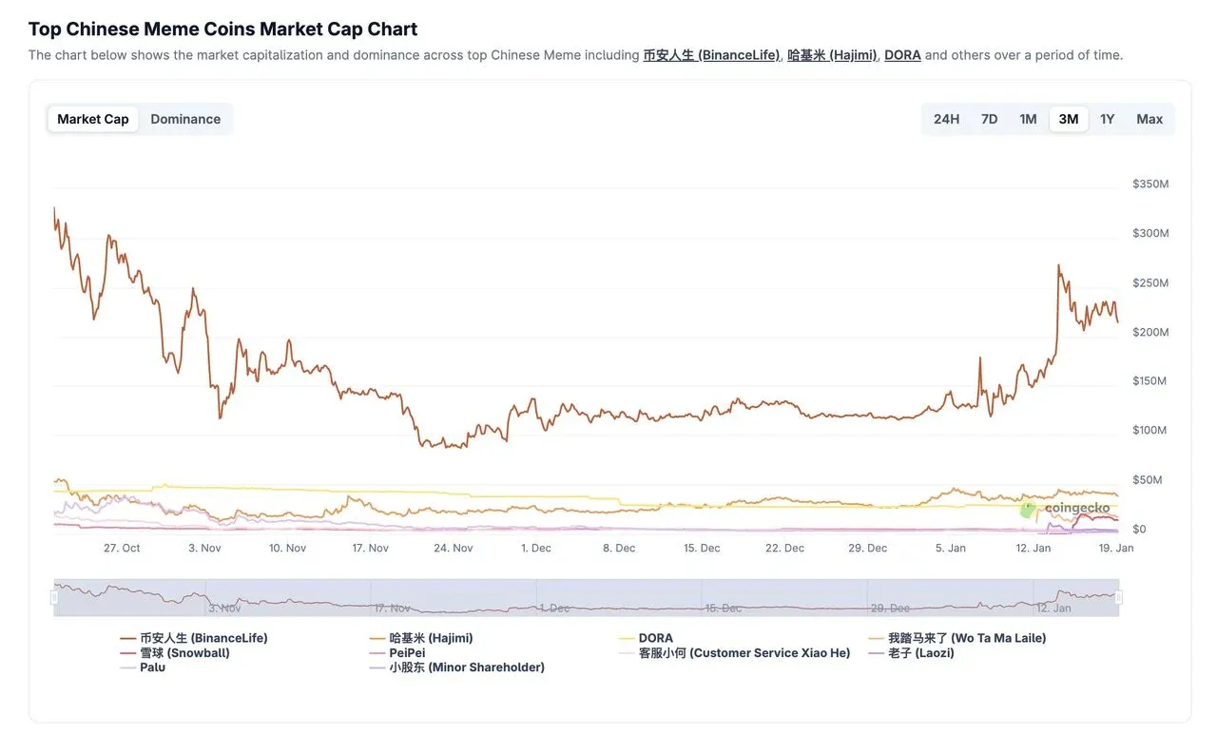
Task: Select the 1Y time range
Action: [x=1107, y=118]
